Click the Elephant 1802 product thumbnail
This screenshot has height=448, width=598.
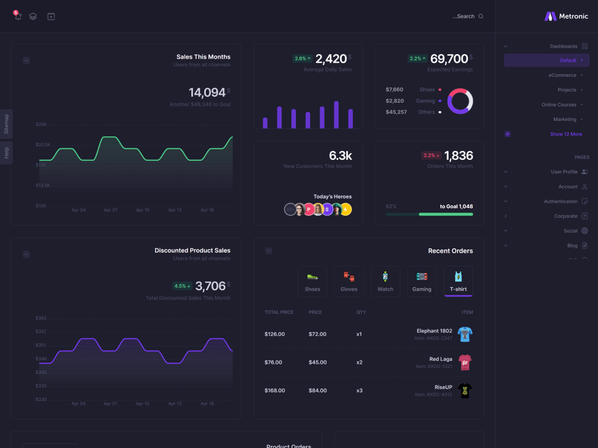[x=464, y=334]
